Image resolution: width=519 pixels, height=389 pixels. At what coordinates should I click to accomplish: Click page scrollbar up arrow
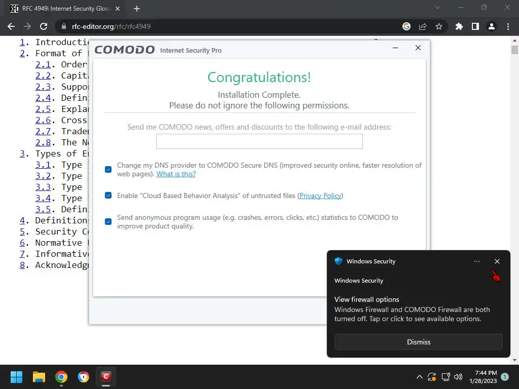pos(514,41)
